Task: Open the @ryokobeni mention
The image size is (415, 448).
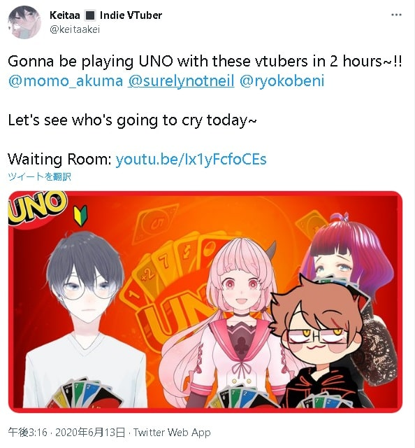Action: [x=282, y=81]
